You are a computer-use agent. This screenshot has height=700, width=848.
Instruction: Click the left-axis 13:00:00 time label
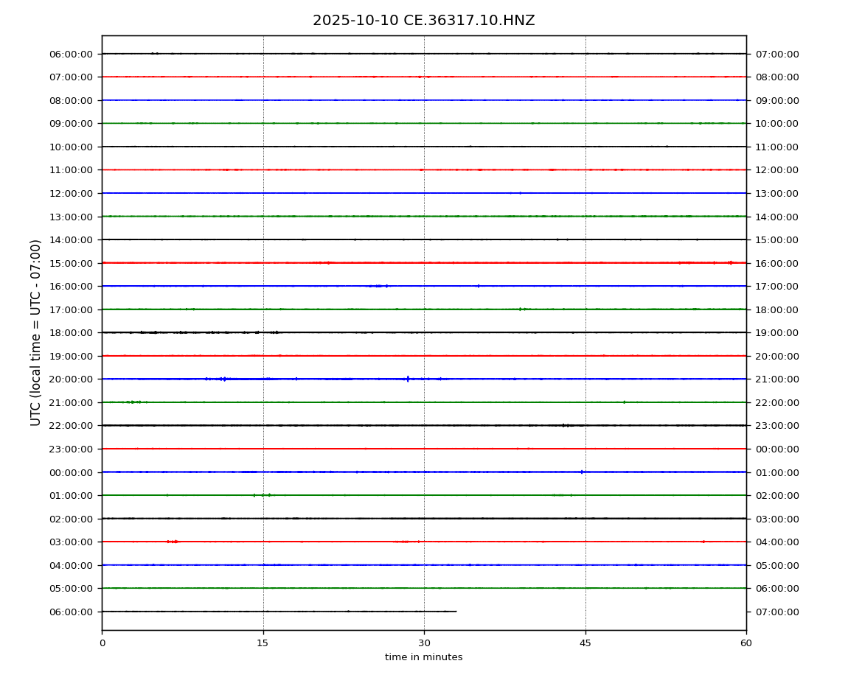[71, 217]
